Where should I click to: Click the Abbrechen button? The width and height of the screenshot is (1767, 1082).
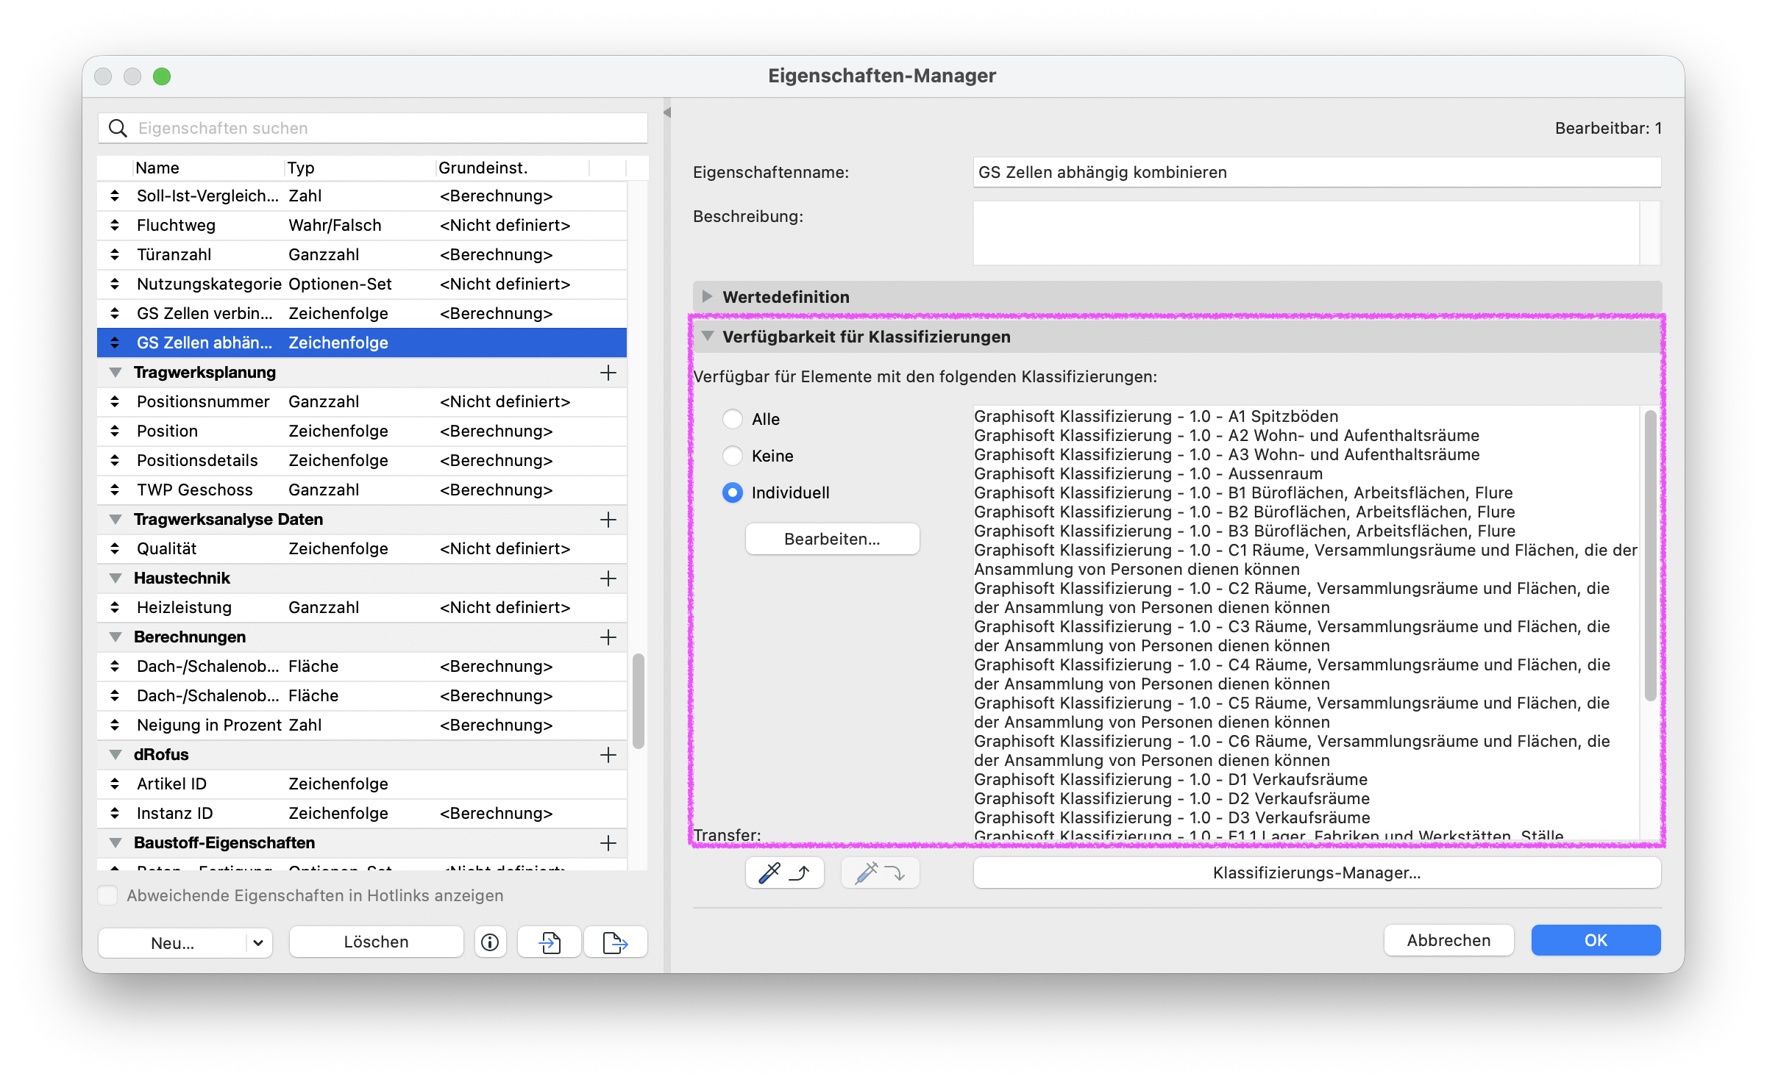pos(1448,940)
